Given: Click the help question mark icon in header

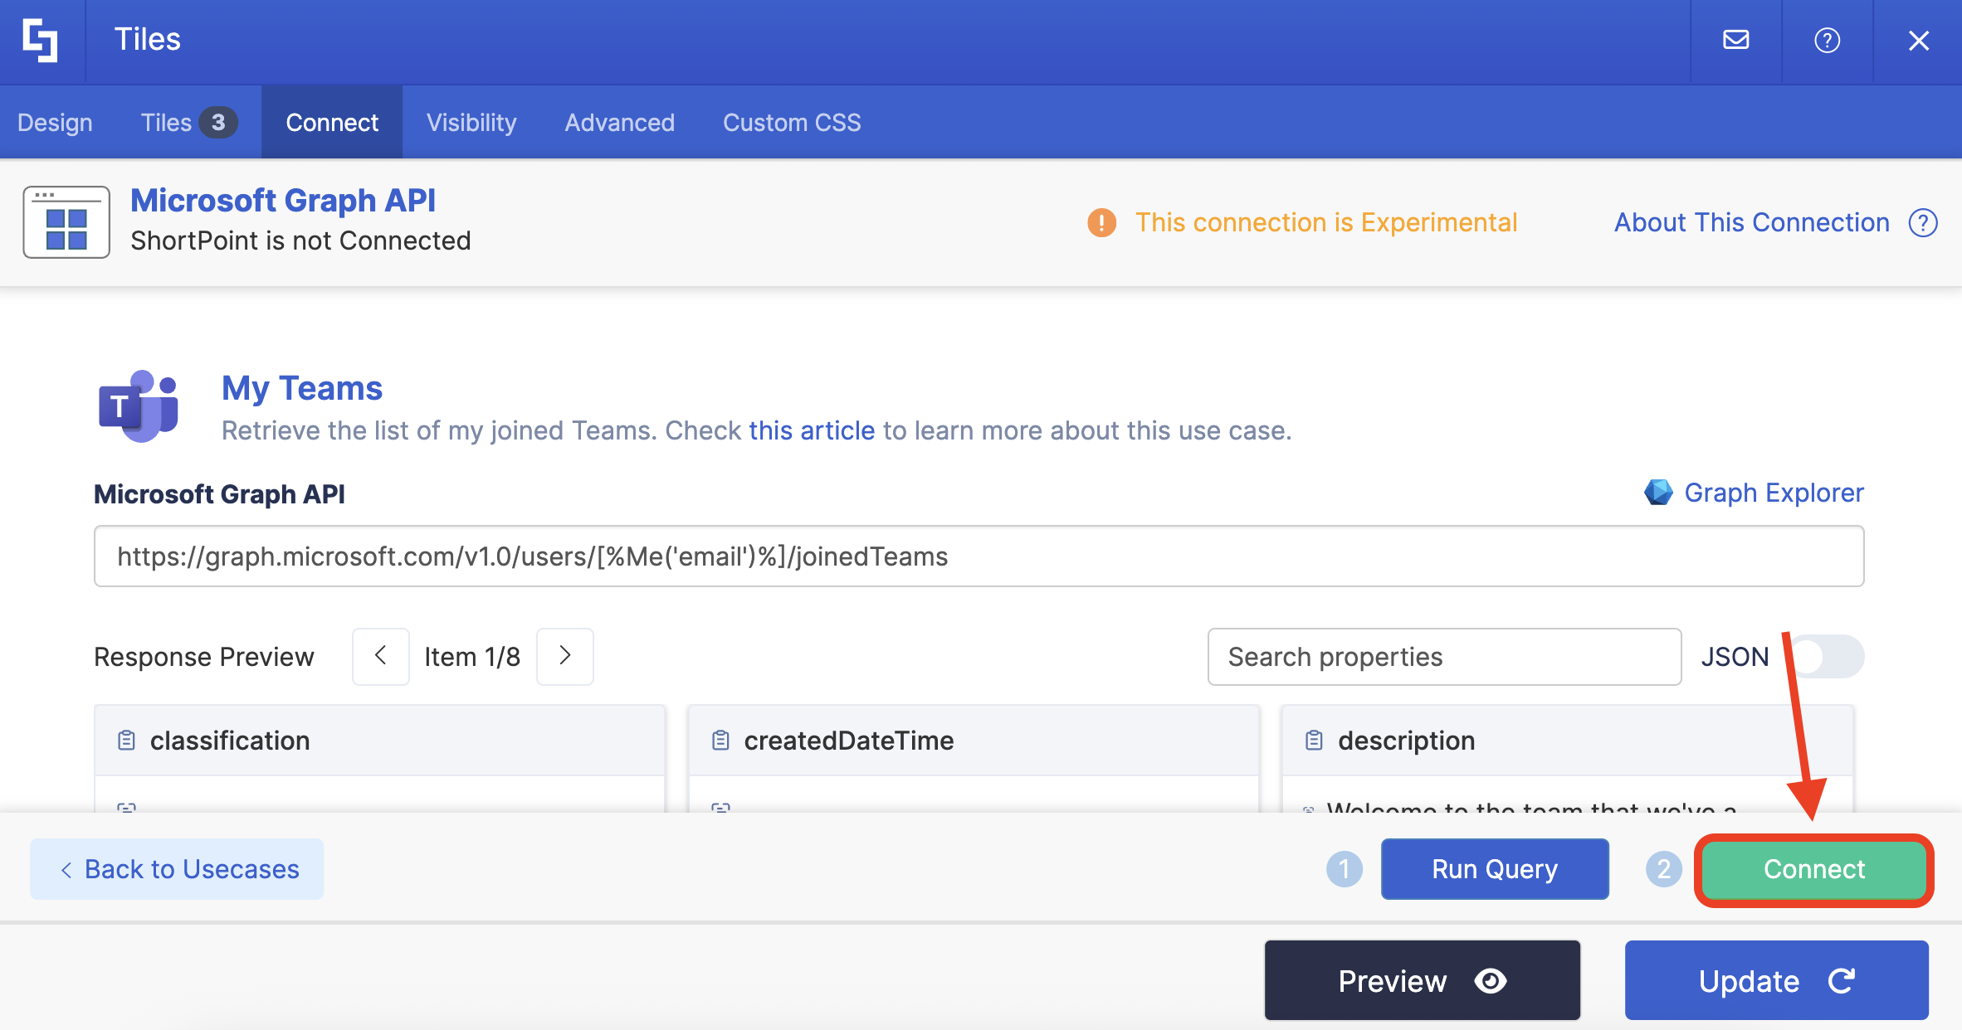Looking at the screenshot, I should pos(1827,40).
